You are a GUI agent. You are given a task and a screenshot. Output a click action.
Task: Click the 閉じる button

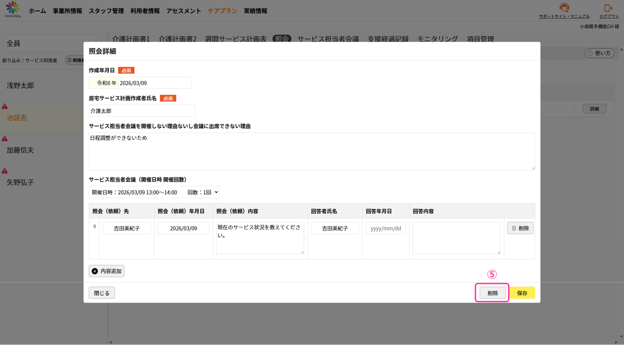click(x=102, y=293)
